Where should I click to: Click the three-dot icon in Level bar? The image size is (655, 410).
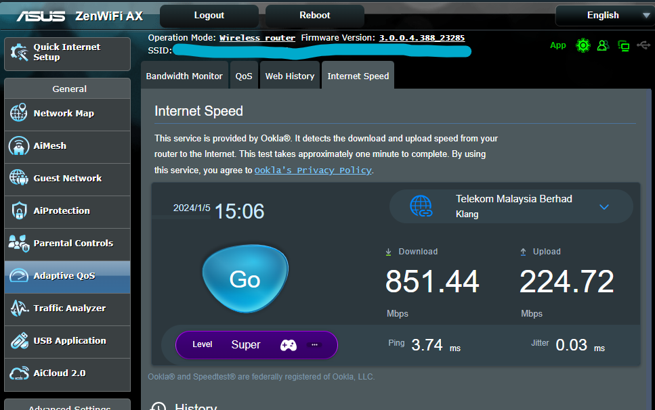coord(314,344)
